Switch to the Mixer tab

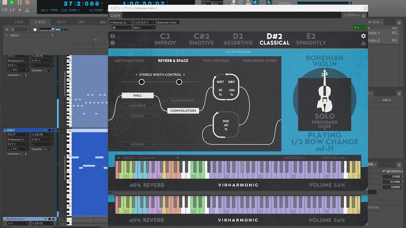pyautogui.click(x=82, y=22)
